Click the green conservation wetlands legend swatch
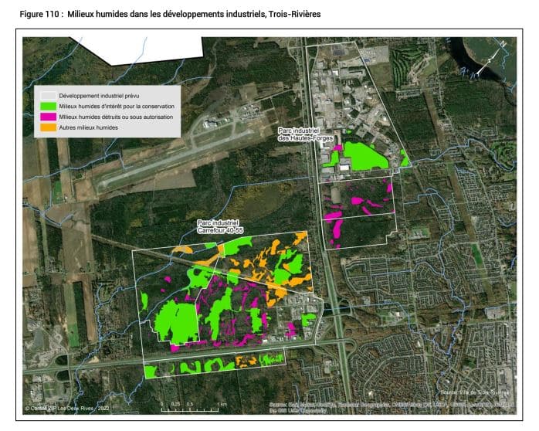The height and width of the screenshot is (431, 539). 48,106
